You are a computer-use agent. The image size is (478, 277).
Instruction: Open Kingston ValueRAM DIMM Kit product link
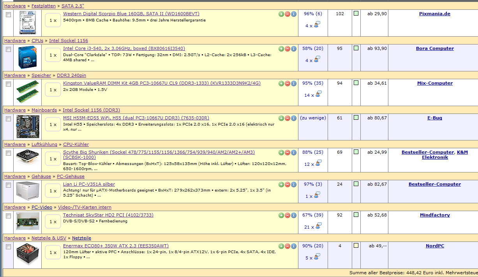(x=162, y=83)
